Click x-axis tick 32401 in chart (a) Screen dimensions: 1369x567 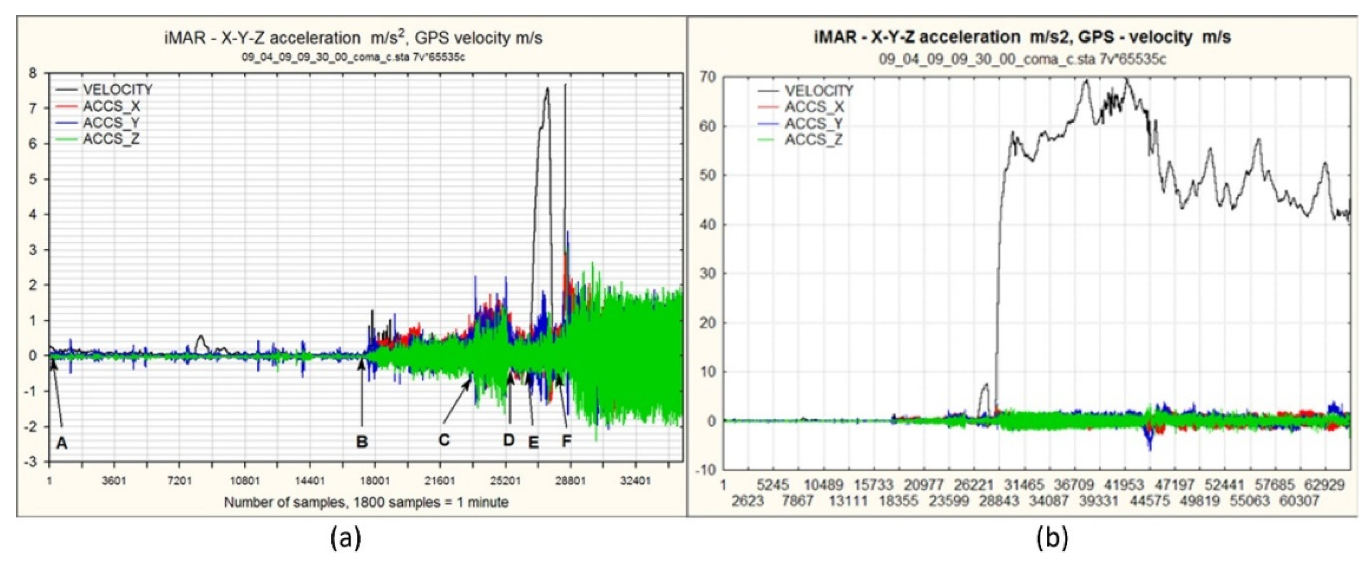pyautogui.click(x=636, y=481)
